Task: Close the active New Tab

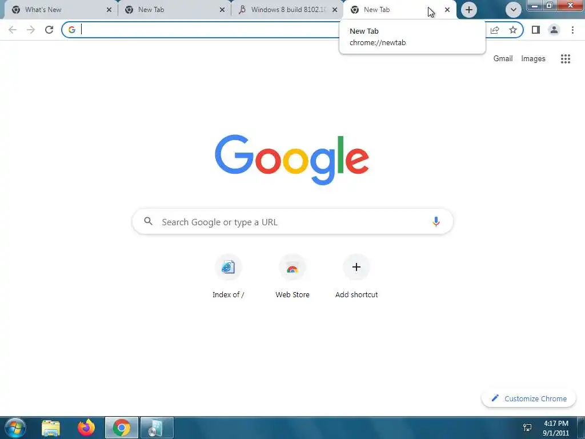Action: [x=447, y=10]
